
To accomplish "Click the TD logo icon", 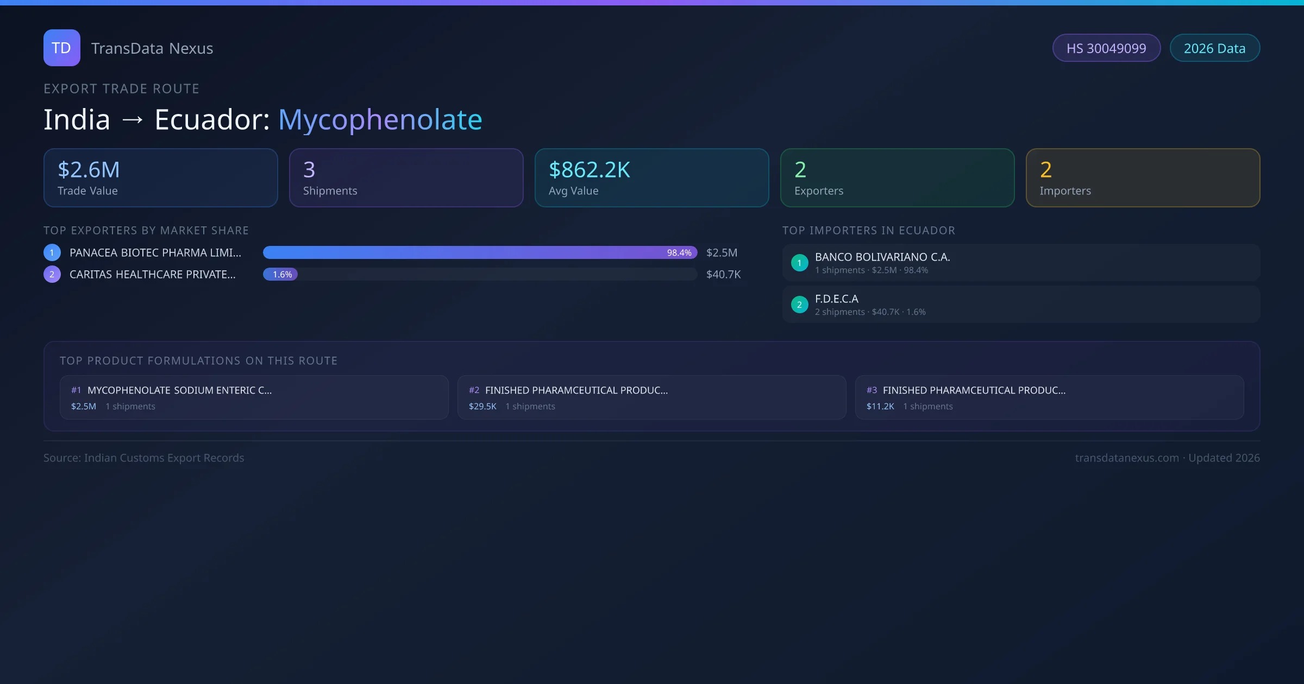I will tap(61, 48).
